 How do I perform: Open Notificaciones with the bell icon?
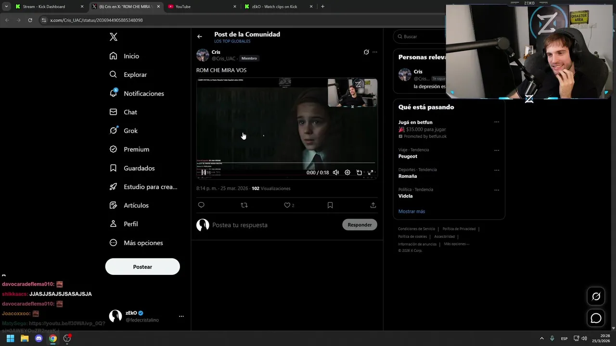137,93
